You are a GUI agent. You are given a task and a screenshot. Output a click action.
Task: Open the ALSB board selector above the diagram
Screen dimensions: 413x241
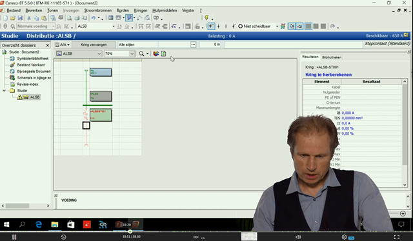pos(79,53)
